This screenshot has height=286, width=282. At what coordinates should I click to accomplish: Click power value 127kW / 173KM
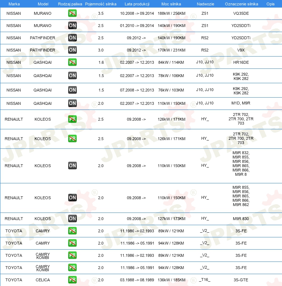point(172,219)
